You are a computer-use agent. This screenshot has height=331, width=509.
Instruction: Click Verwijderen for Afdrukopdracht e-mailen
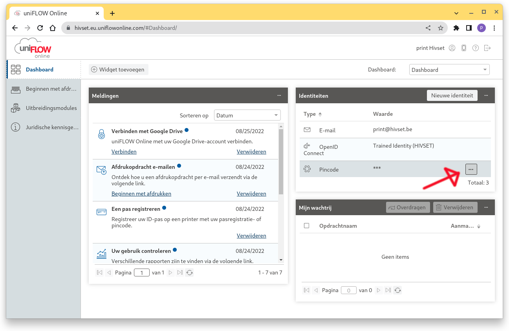[x=251, y=194]
